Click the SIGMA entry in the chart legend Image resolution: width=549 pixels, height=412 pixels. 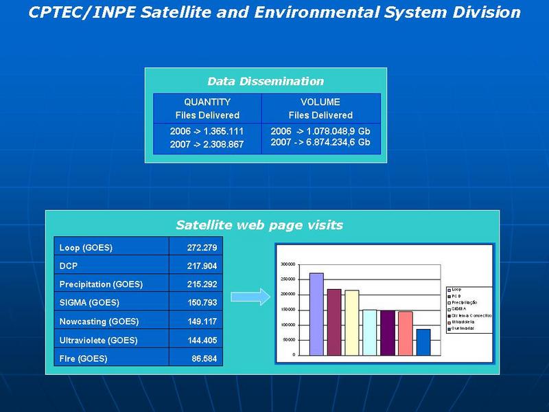coord(457,309)
